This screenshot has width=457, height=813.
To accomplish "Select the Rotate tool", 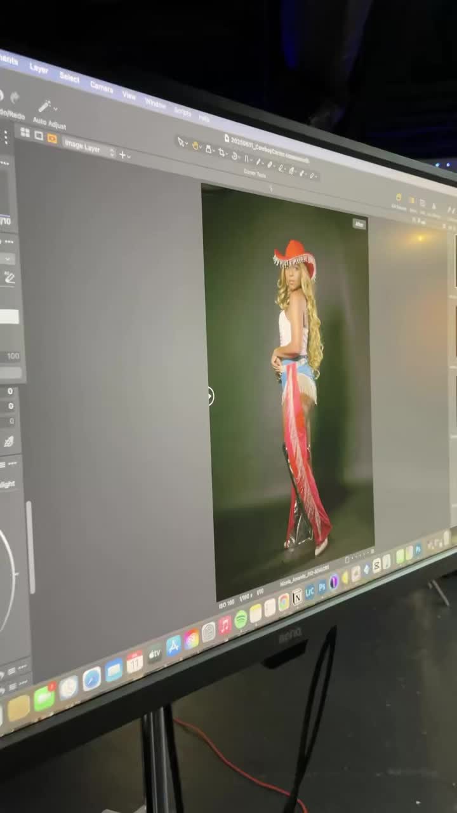I will pos(234,155).
